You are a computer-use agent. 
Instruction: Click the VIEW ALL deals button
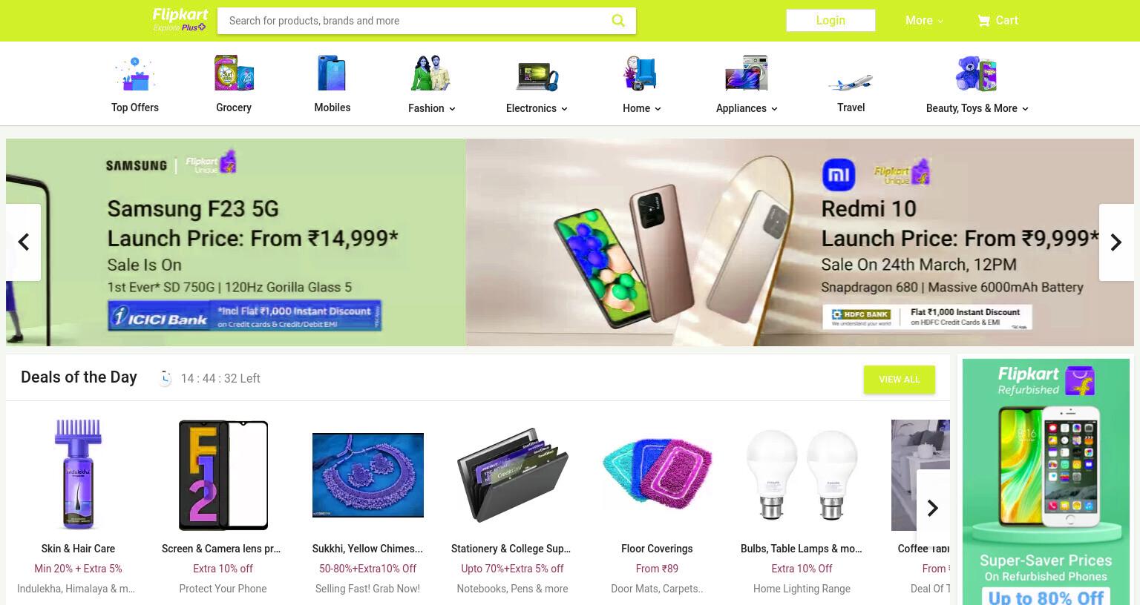tap(899, 380)
